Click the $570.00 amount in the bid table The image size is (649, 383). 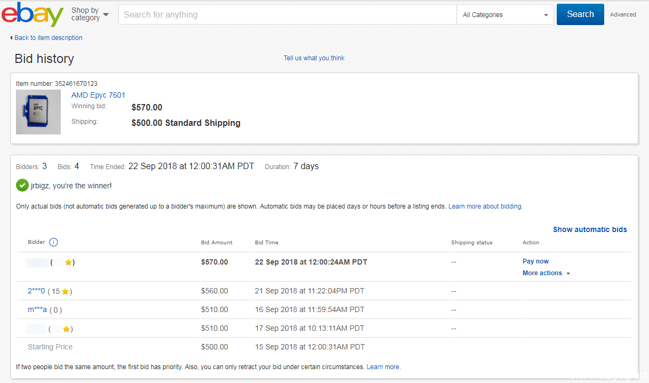click(214, 262)
